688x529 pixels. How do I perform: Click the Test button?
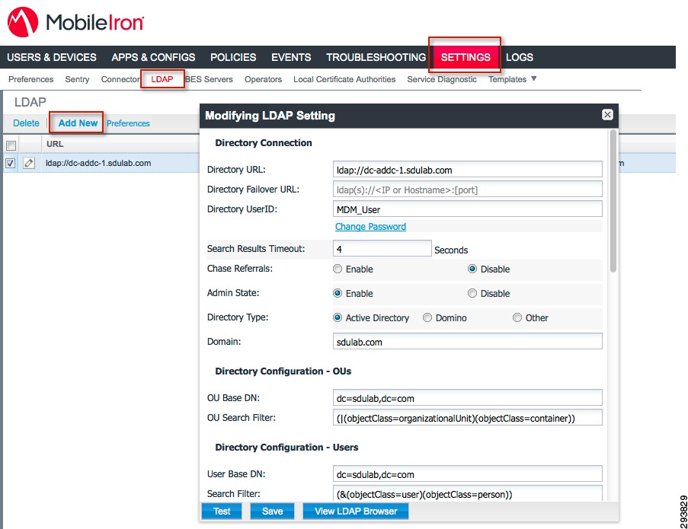[222, 511]
